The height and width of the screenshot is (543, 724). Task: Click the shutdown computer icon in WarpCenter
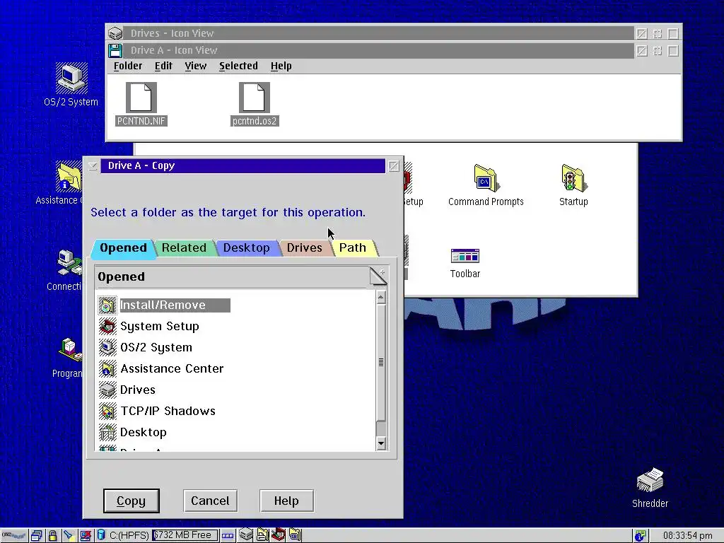(x=86, y=536)
